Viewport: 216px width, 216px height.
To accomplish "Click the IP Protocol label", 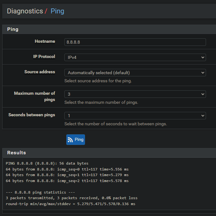I will (44, 57).
